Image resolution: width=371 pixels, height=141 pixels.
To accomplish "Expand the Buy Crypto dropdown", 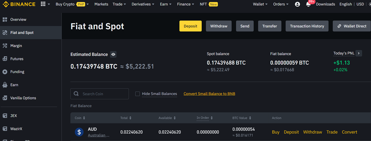I will point(72,4).
